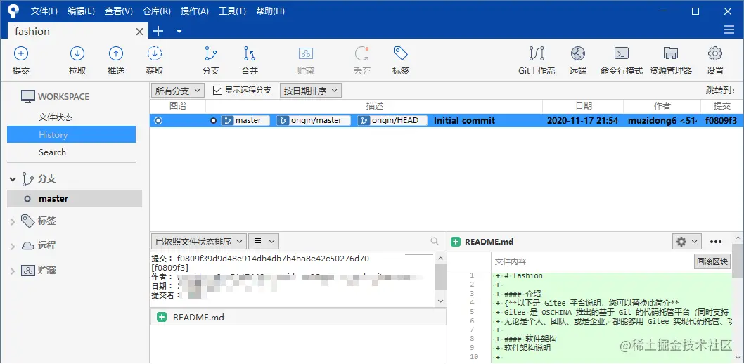The height and width of the screenshot is (364, 744).
Task: Click the 推送 (Push) toolbar icon
Action: tap(116, 53)
